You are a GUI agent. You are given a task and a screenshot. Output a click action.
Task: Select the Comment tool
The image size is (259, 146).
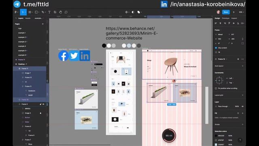coord(66,12)
